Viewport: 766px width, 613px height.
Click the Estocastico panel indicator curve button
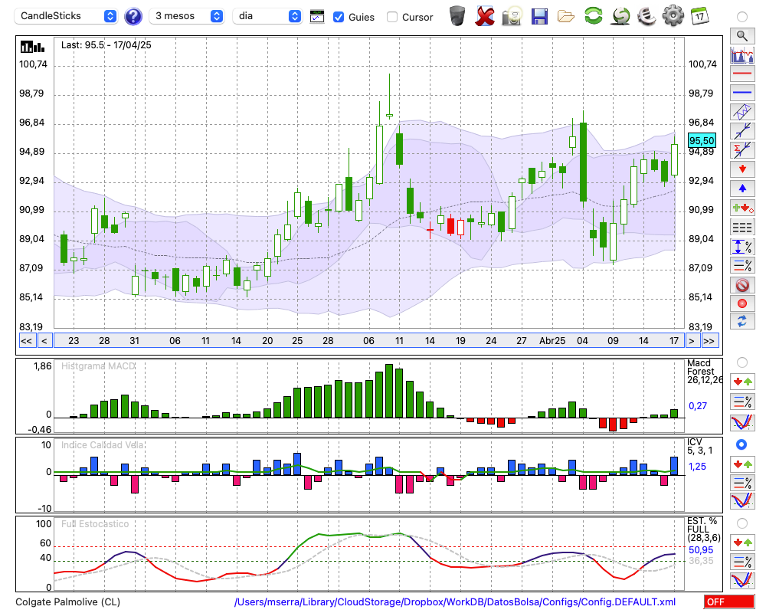click(x=742, y=580)
